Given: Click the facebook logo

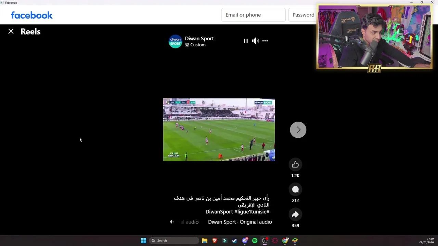Looking at the screenshot, I should [32, 15].
